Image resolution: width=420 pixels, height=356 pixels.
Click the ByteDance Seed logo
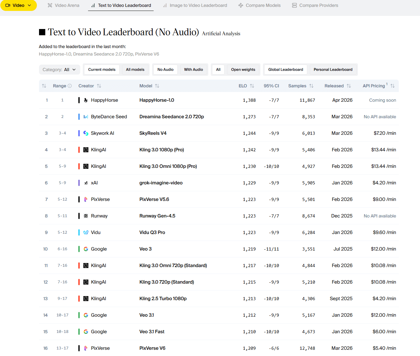[86, 116]
